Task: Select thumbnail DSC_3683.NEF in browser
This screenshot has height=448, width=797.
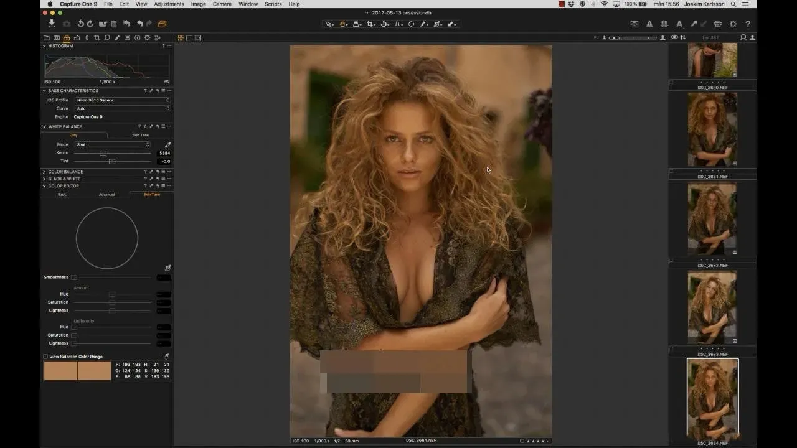Action: click(712, 307)
